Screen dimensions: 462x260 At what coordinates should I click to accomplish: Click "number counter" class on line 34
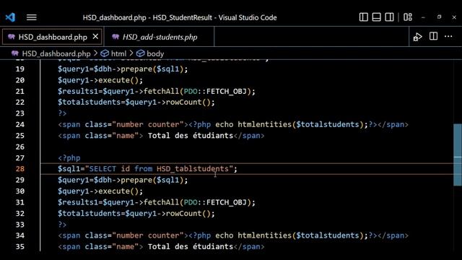(147, 235)
